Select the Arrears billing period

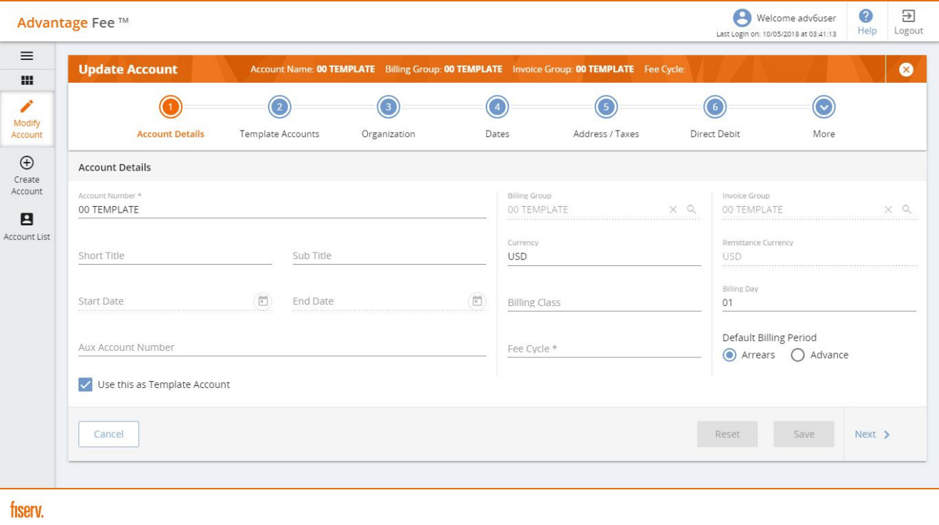pyautogui.click(x=729, y=355)
